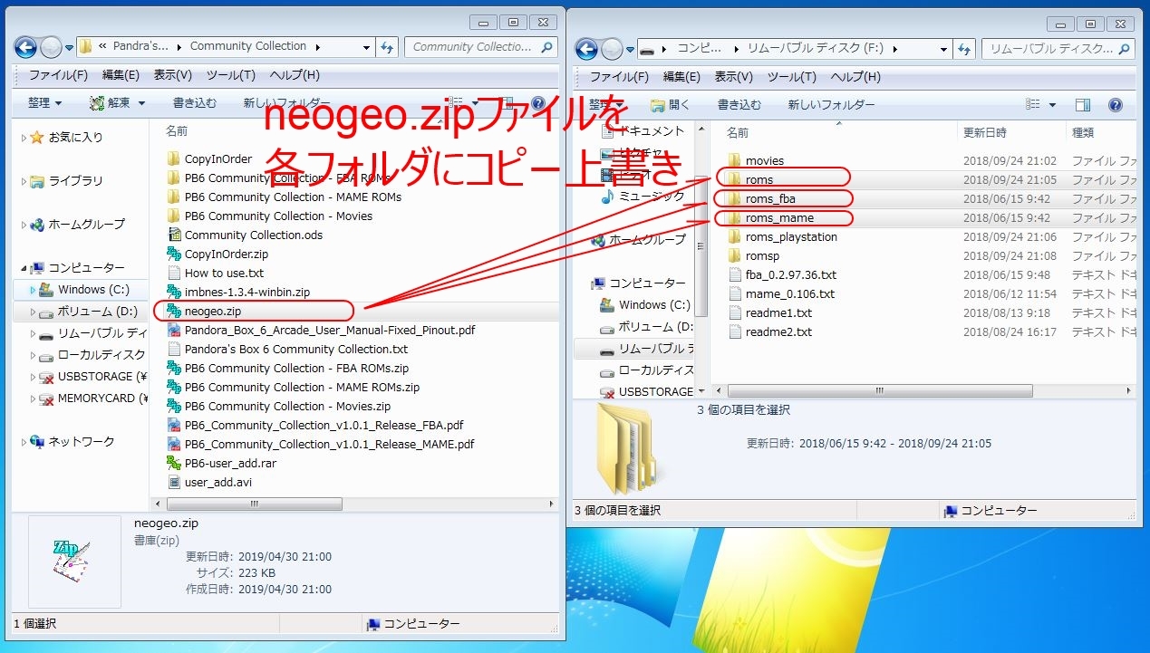Open ヘルプ(H) menu in the F: drive window
The width and height of the screenshot is (1150, 653).
pyautogui.click(x=857, y=77)
